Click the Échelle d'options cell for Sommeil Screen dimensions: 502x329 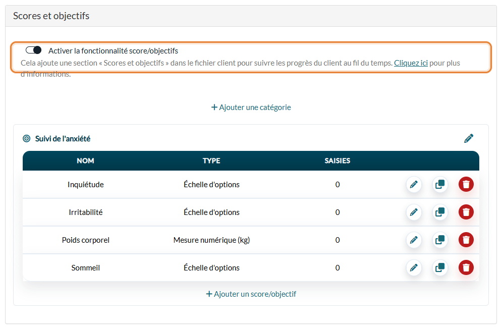pyautogui.click(x=211, y=268)
